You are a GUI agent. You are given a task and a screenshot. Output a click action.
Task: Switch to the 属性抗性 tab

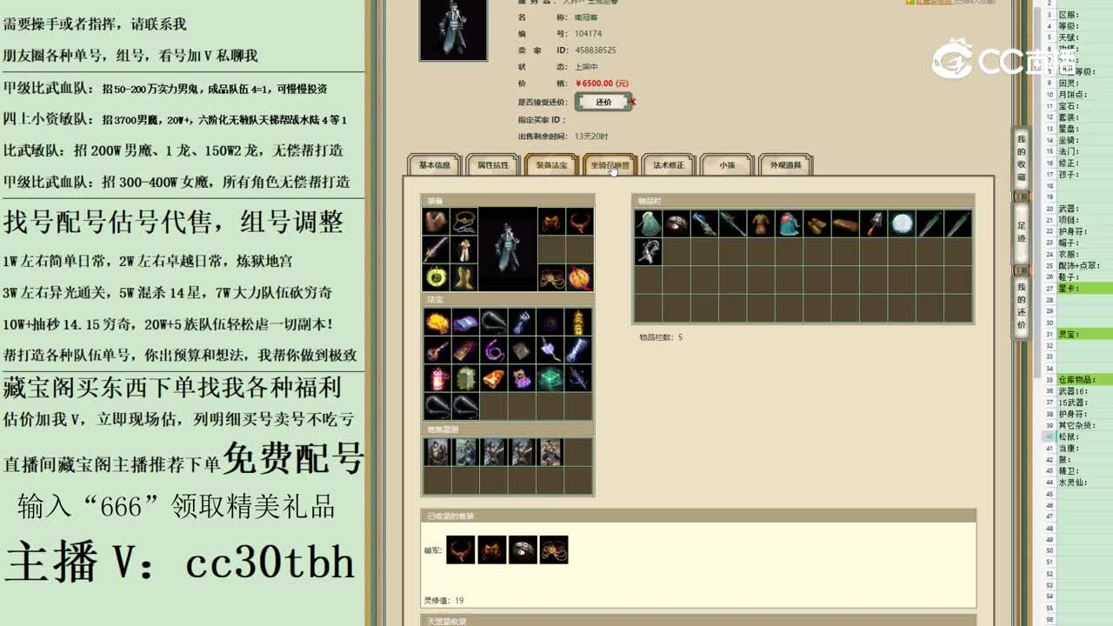point(492,164)
